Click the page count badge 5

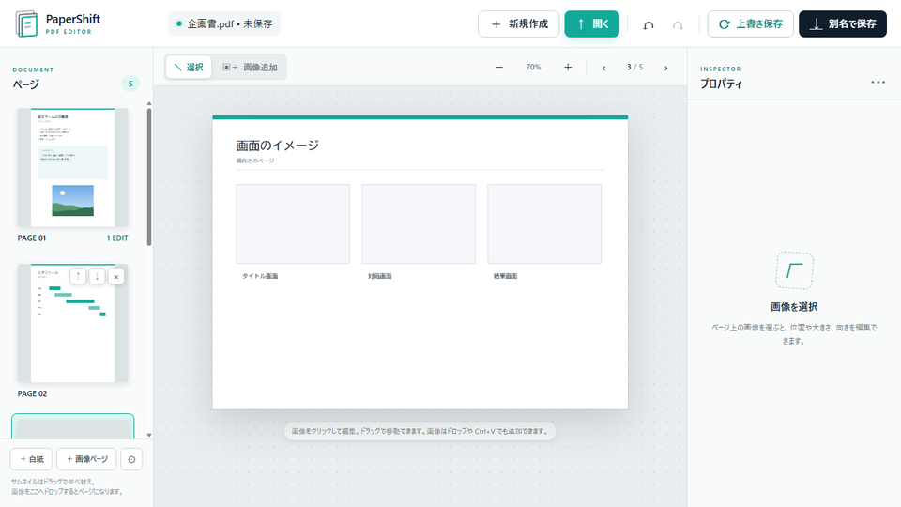tap(130, 84)
